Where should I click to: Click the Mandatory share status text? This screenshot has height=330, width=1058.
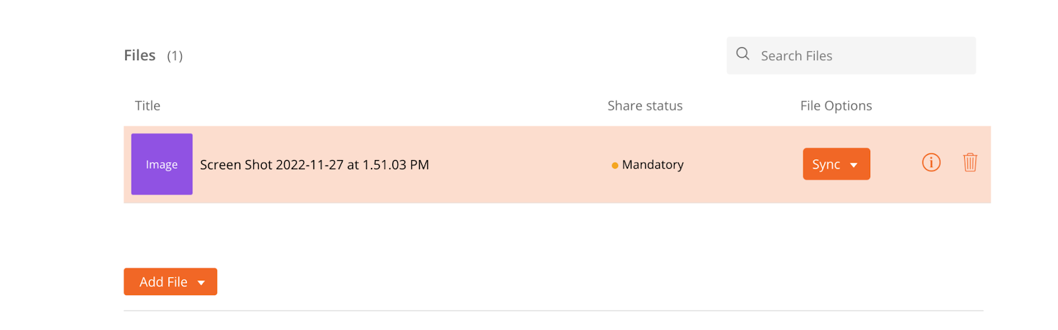[x=653, y=165]
